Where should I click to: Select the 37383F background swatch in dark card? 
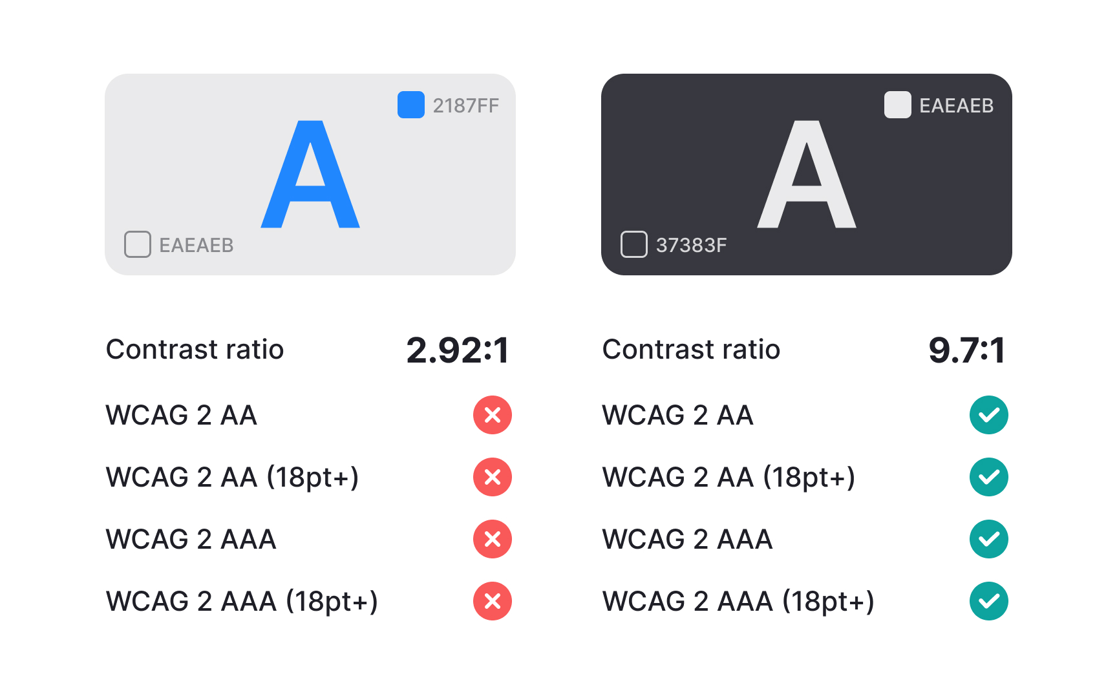634,244
